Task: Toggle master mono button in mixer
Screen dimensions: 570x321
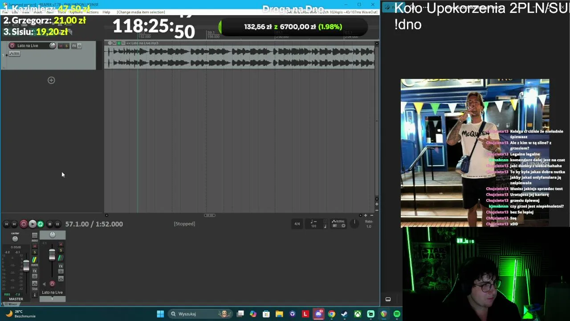Action: click(x=35, y=235)
